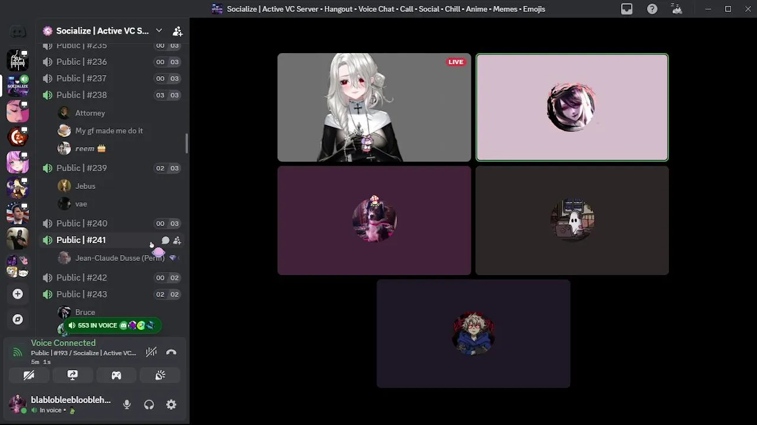Focus the bottom participant tile with spiky-hair avatar

point(473,334)
